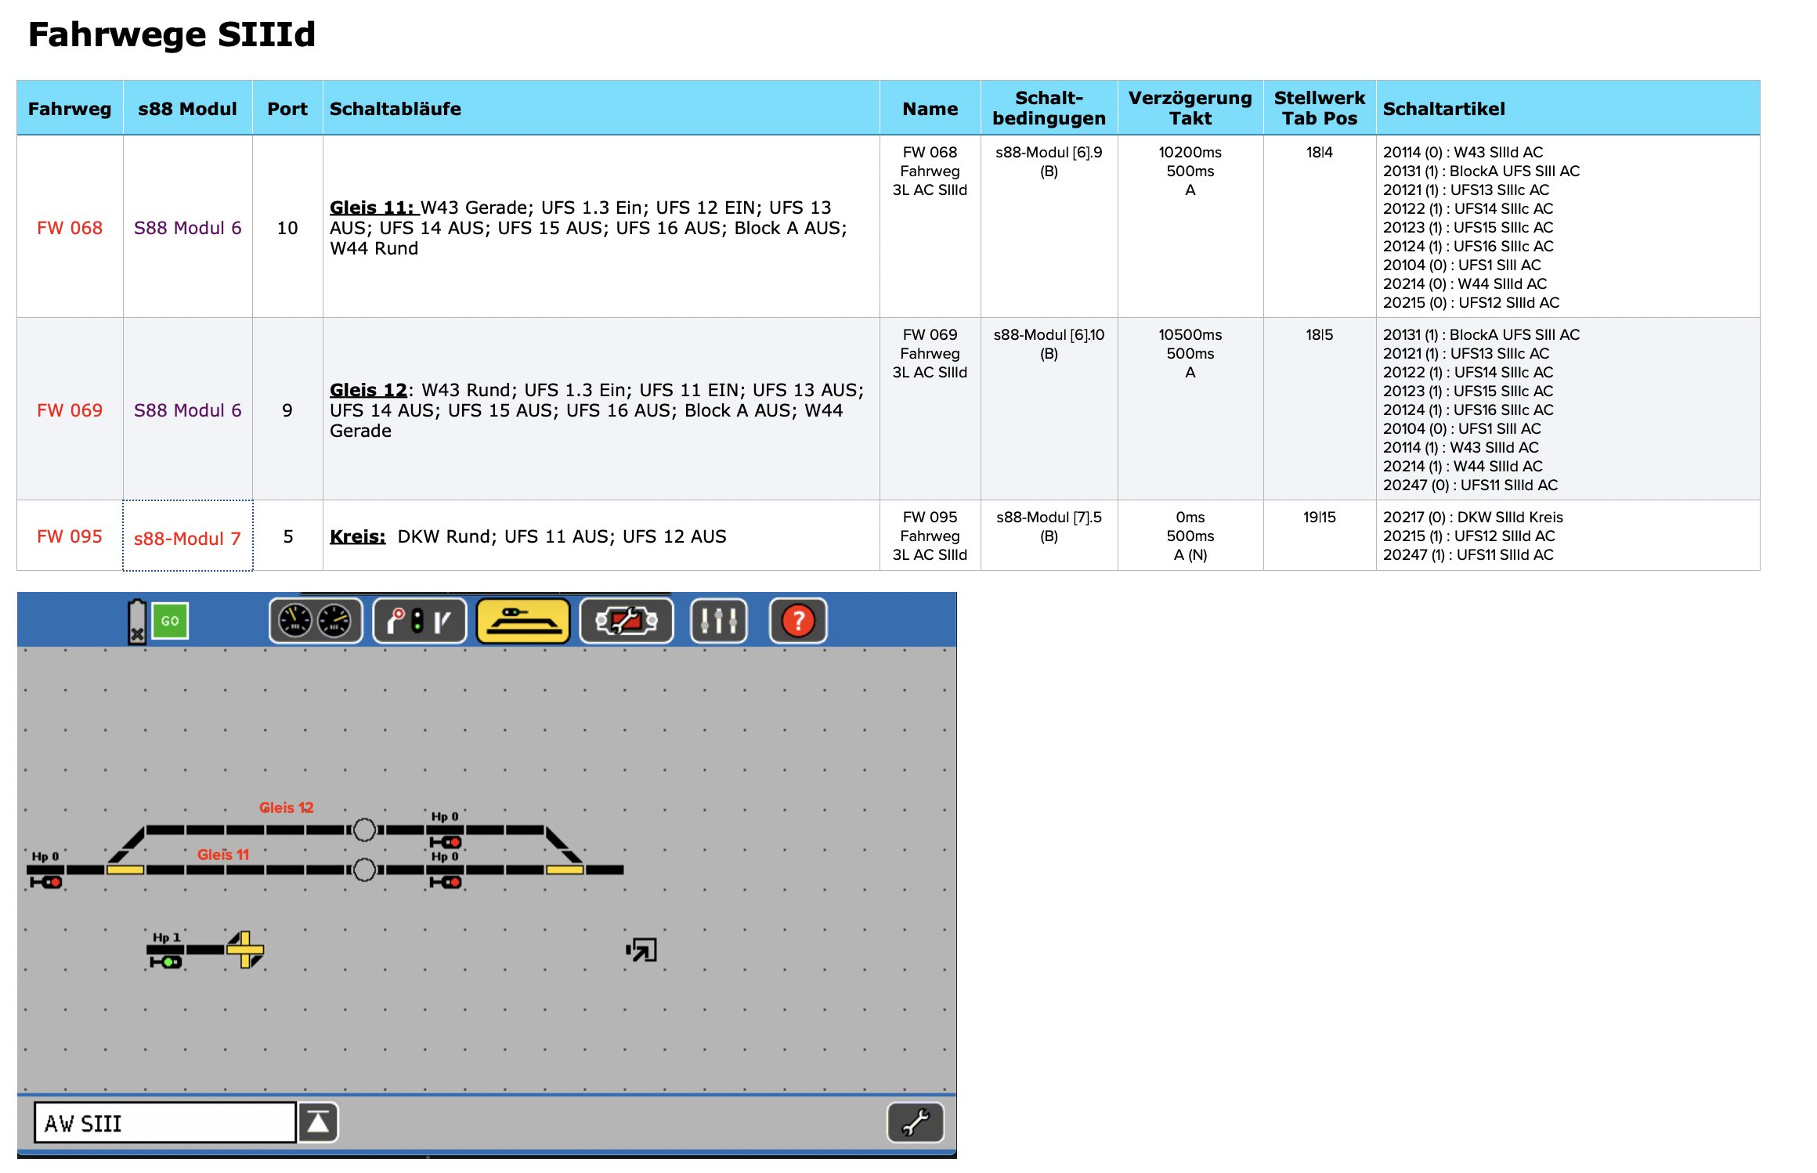Open the locomotive edit wrench icon
1817x1173 pixels.
coord(627,621)
